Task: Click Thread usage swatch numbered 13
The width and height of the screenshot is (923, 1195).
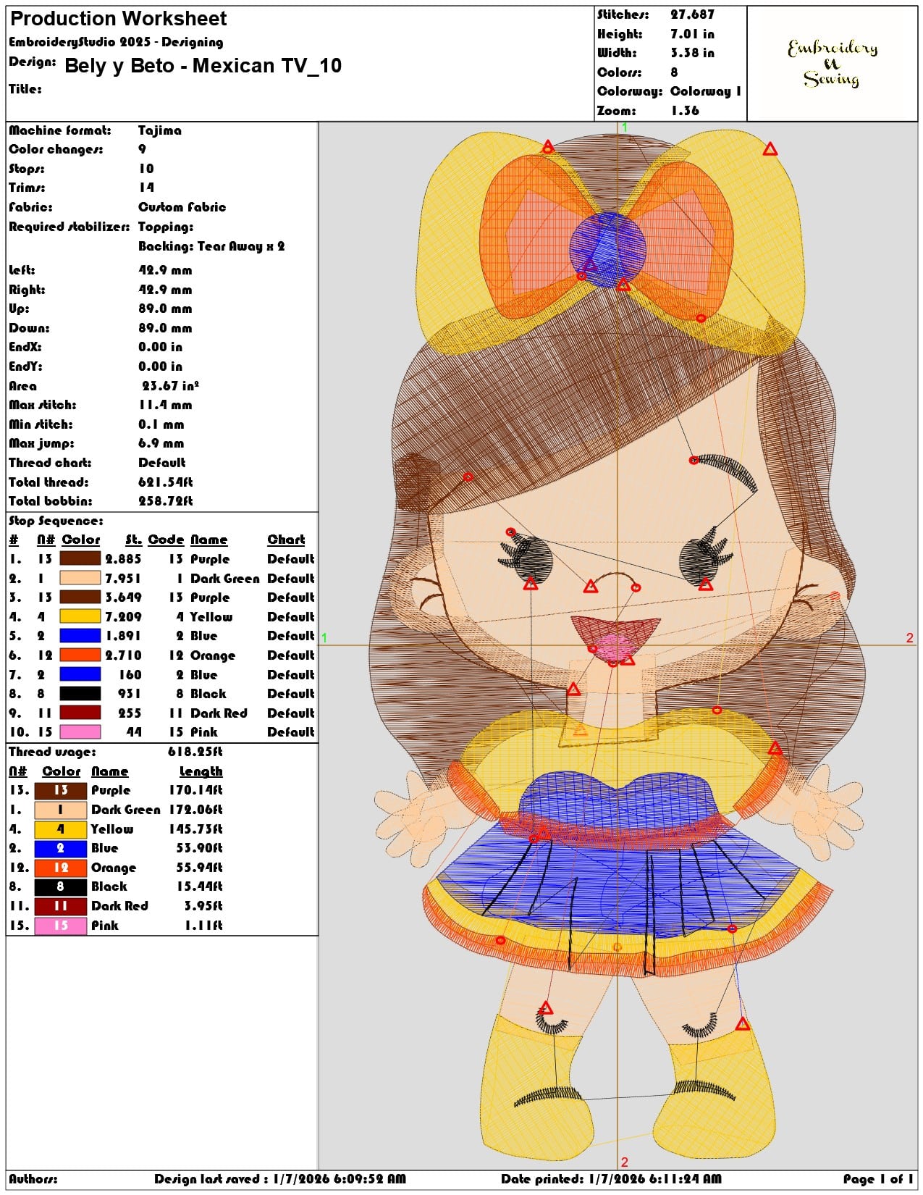Action: tap(61, 790)
